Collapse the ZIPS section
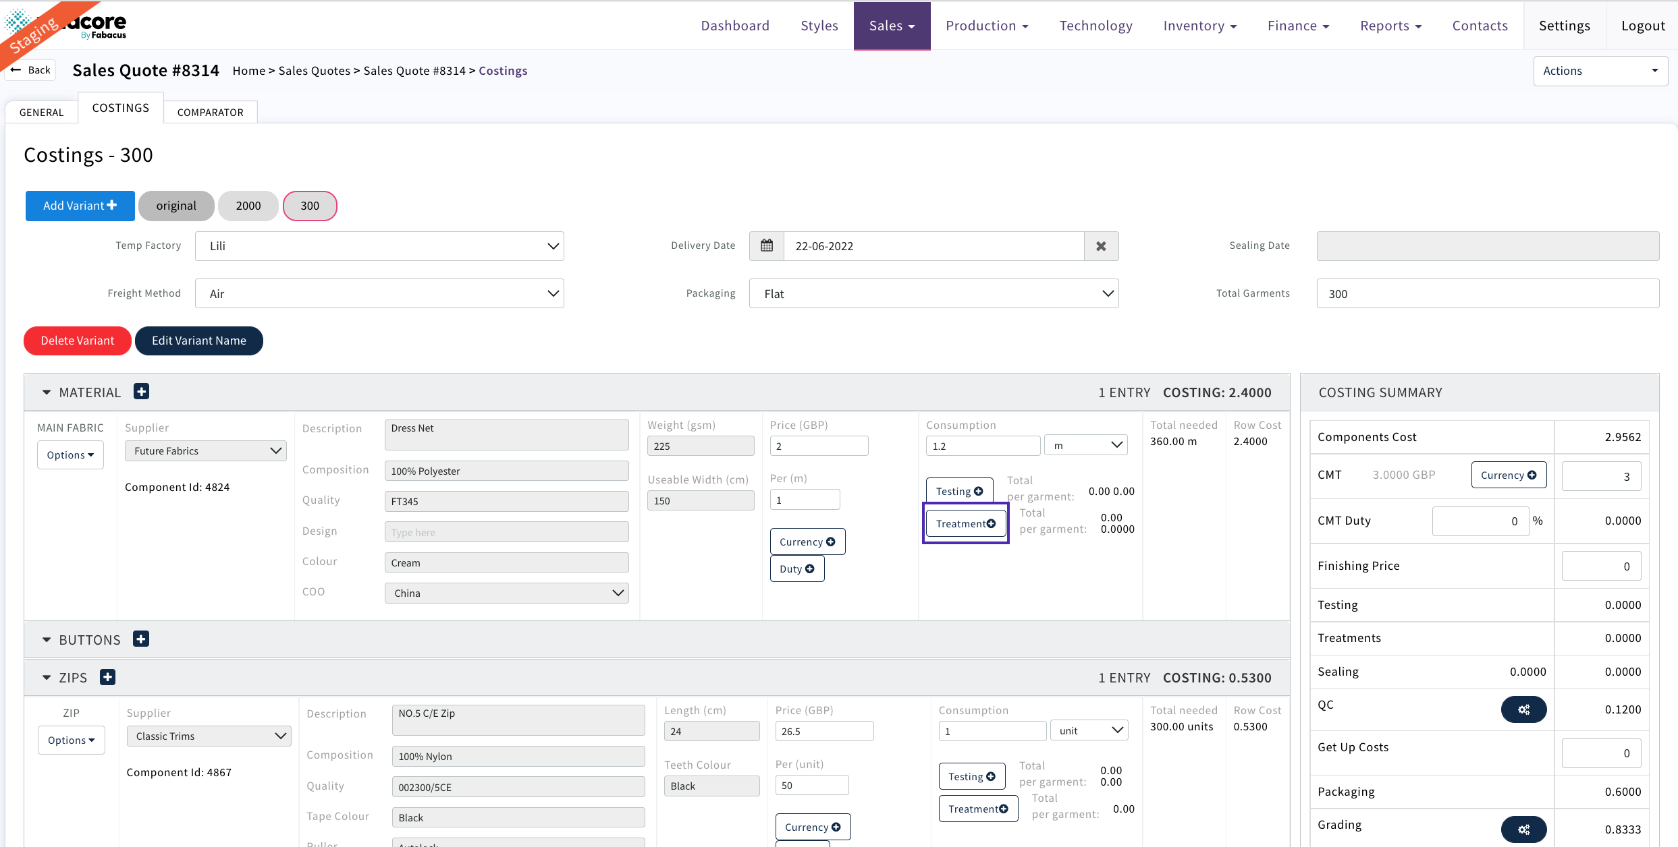 (47, 678)
